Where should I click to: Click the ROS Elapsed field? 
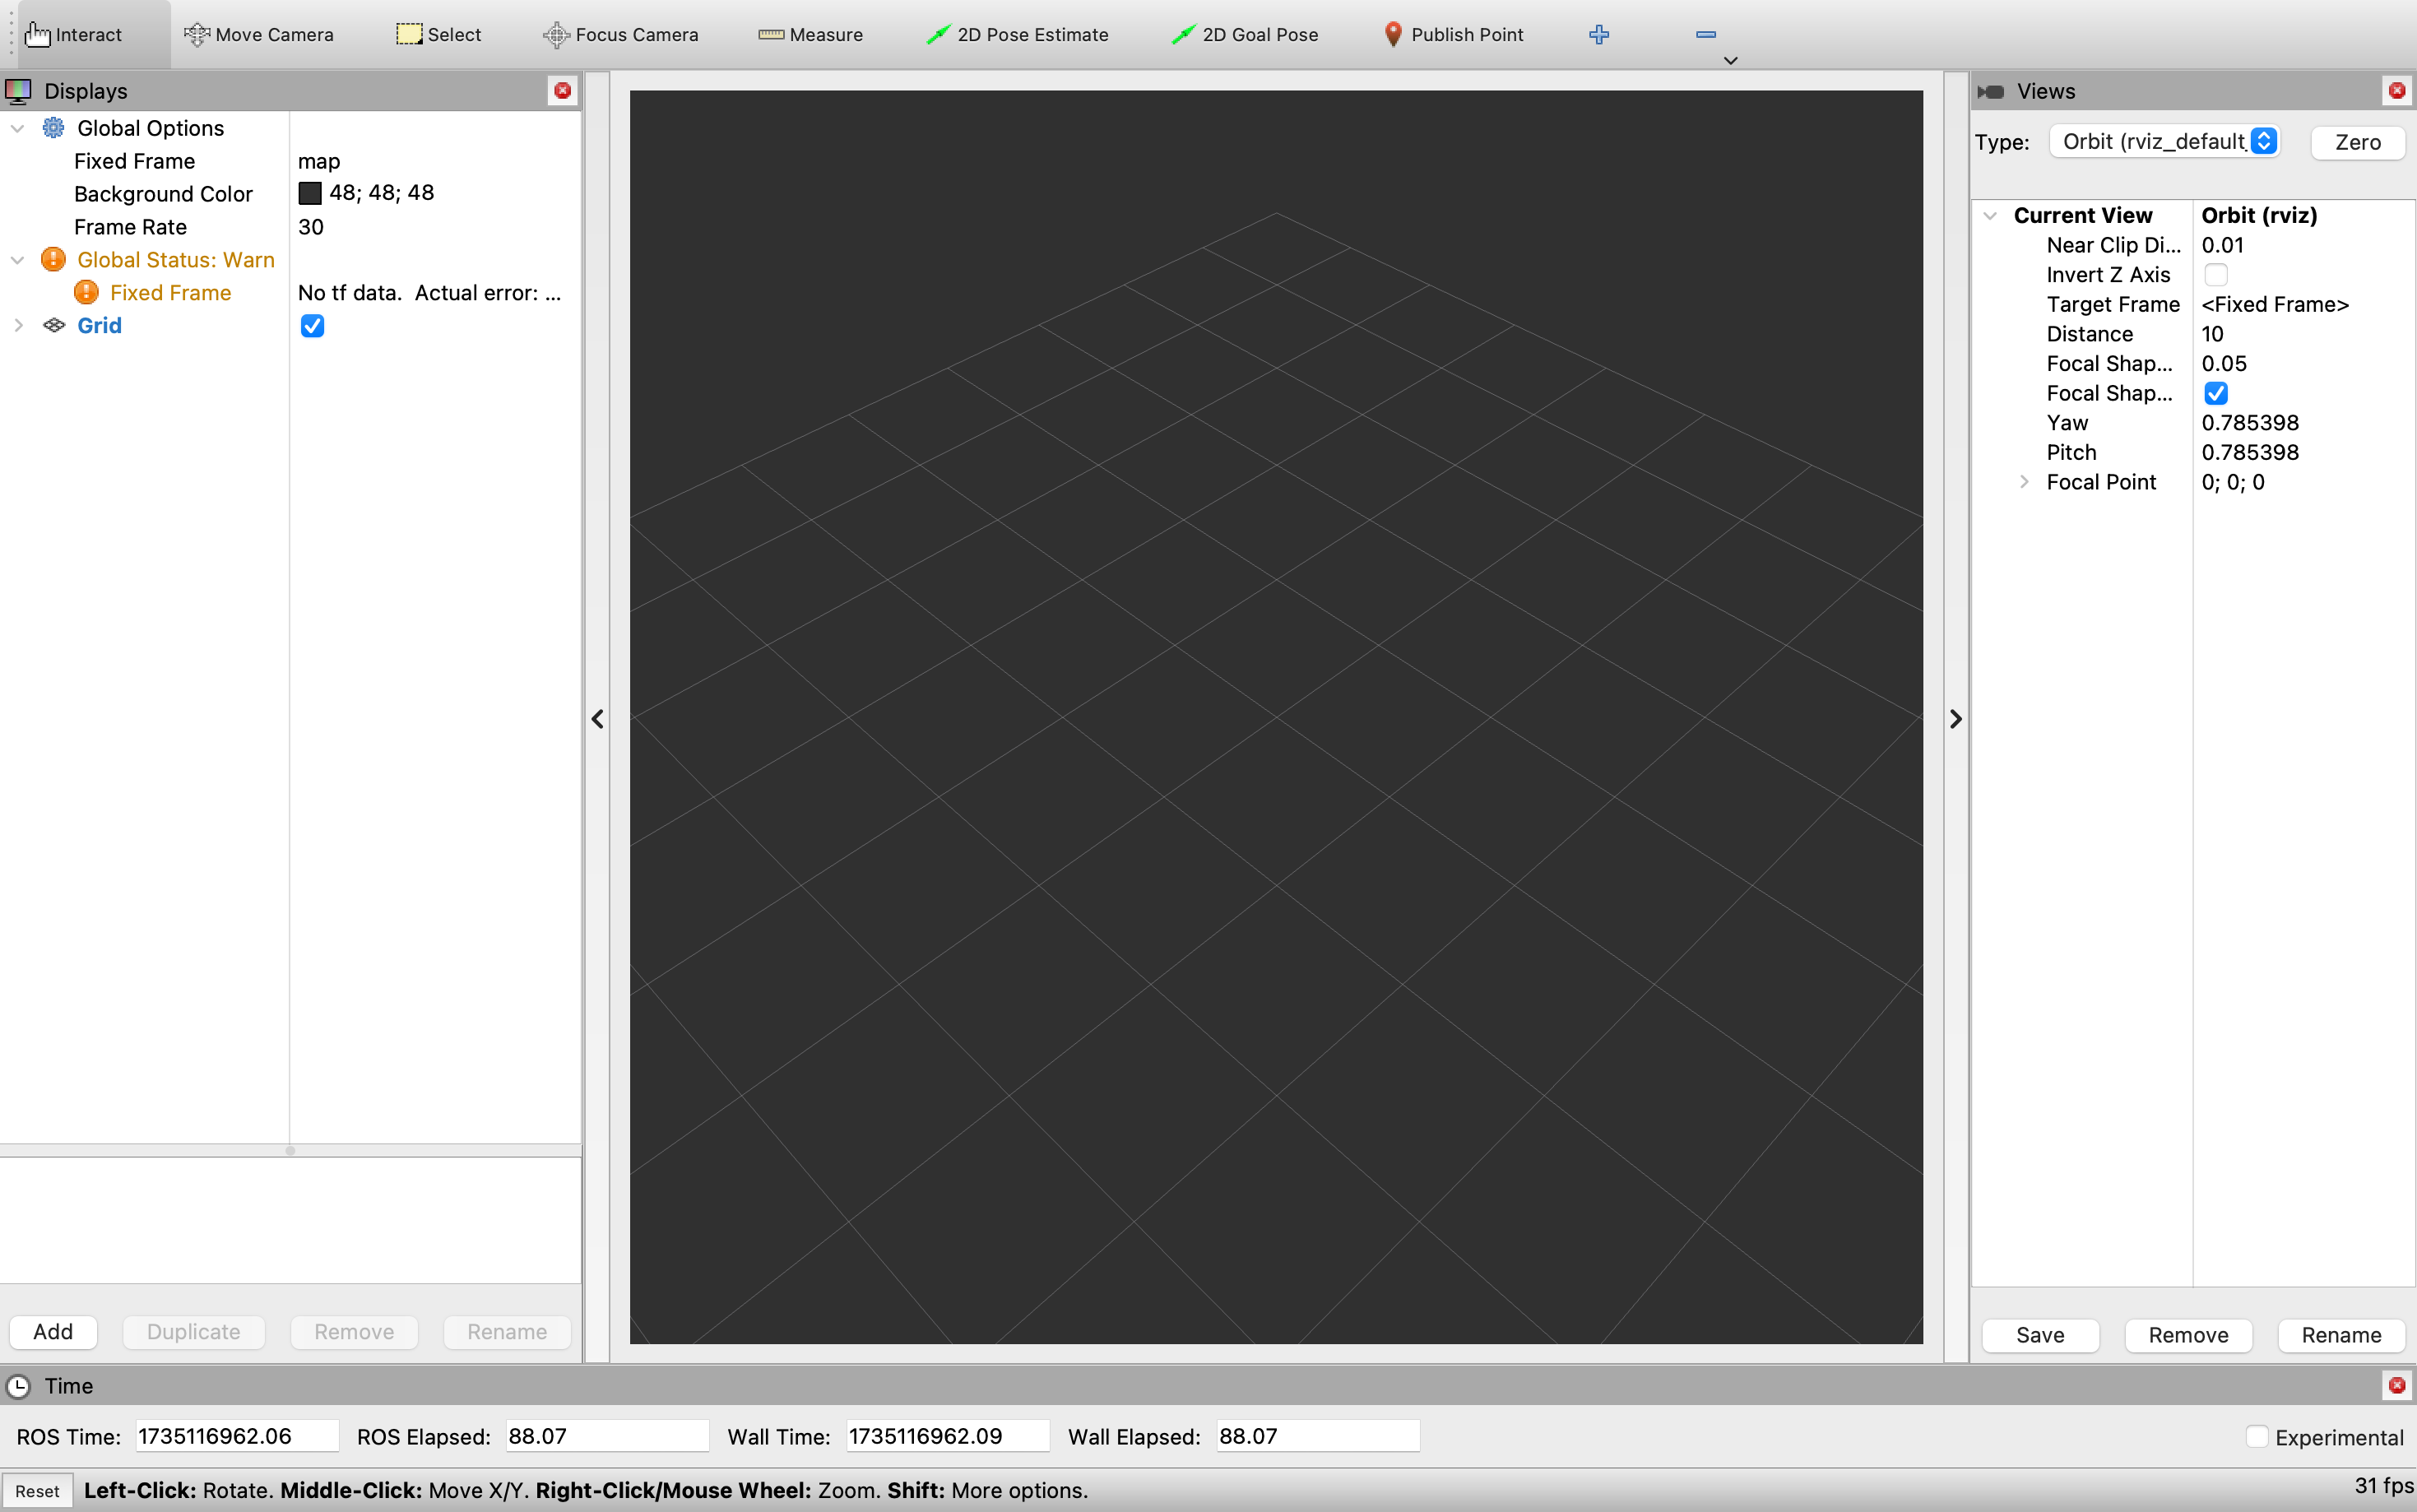point(607,1436)
